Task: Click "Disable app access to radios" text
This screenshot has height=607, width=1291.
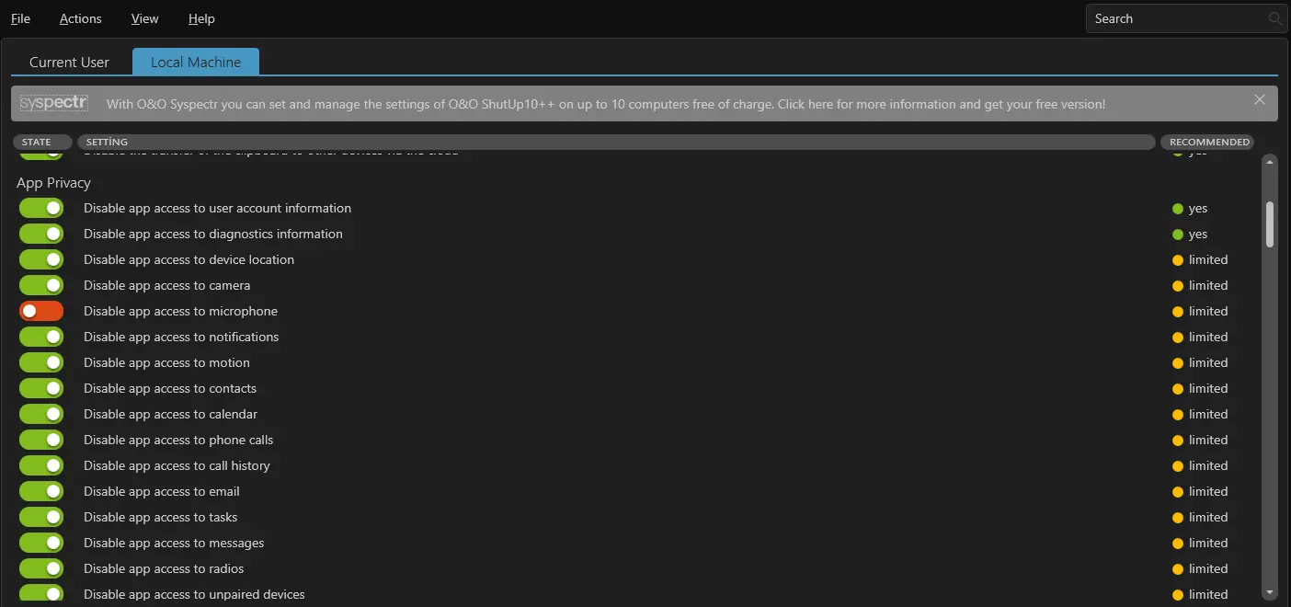Action: [164, 568]
